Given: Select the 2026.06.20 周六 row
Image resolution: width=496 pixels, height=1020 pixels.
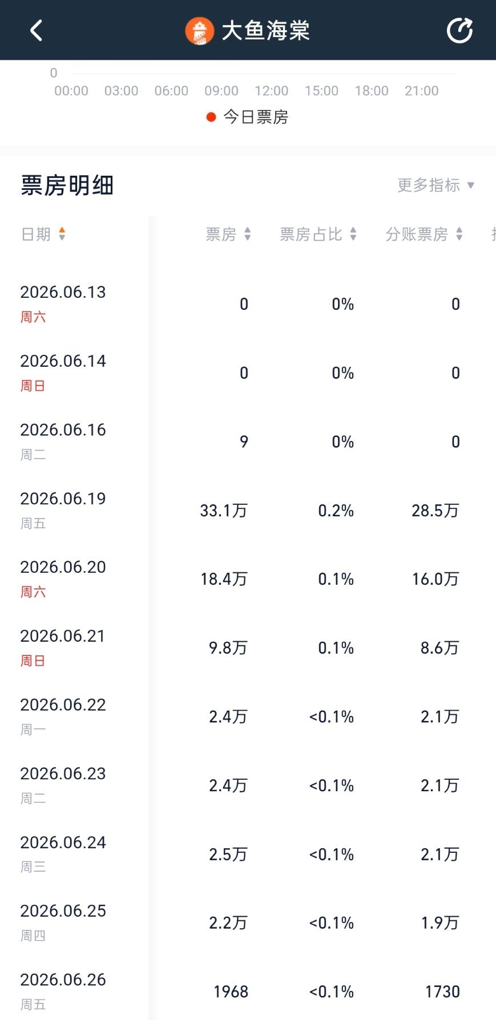Looking at the screenshot, I should [248, 579].
